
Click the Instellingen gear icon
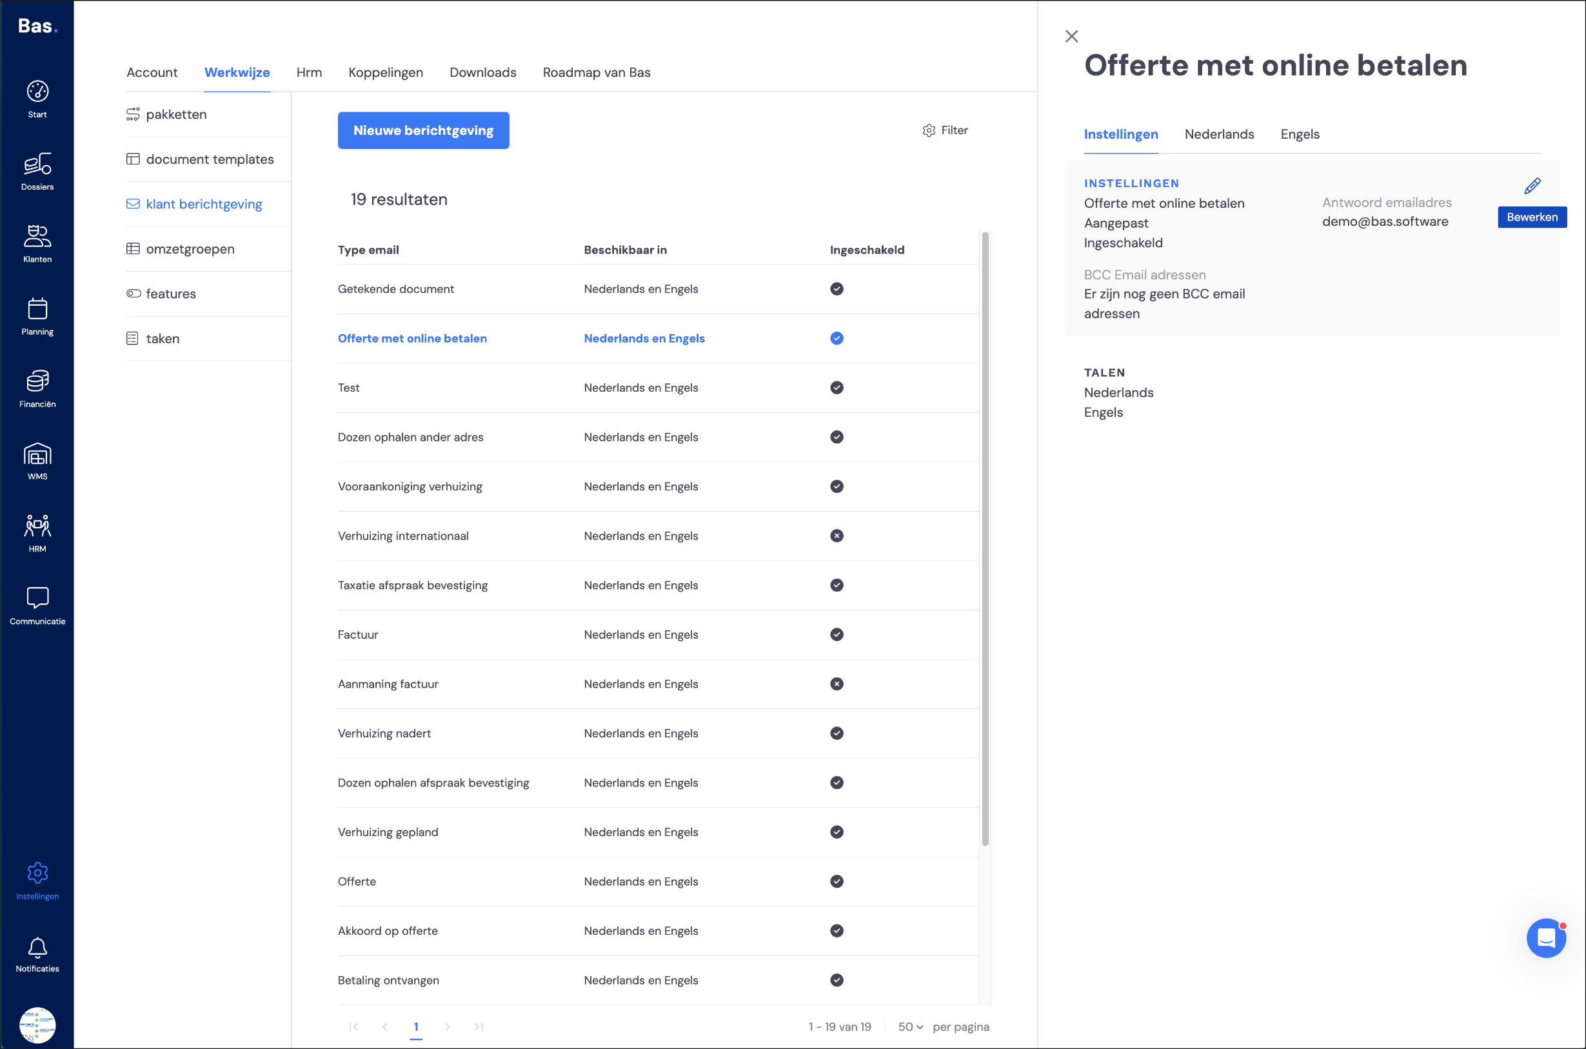[x=37, y=873]
